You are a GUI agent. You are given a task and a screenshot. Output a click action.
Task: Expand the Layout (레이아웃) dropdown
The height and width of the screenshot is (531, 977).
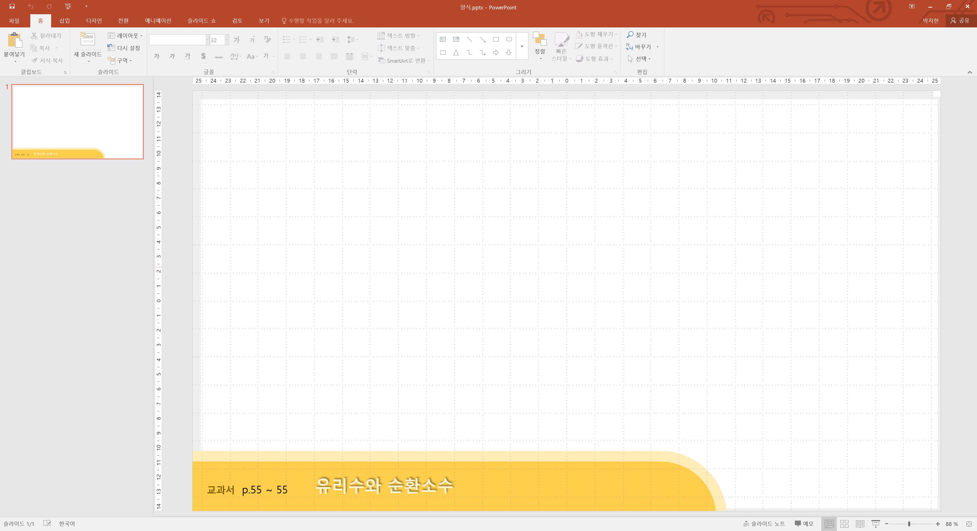click(125, 36)
